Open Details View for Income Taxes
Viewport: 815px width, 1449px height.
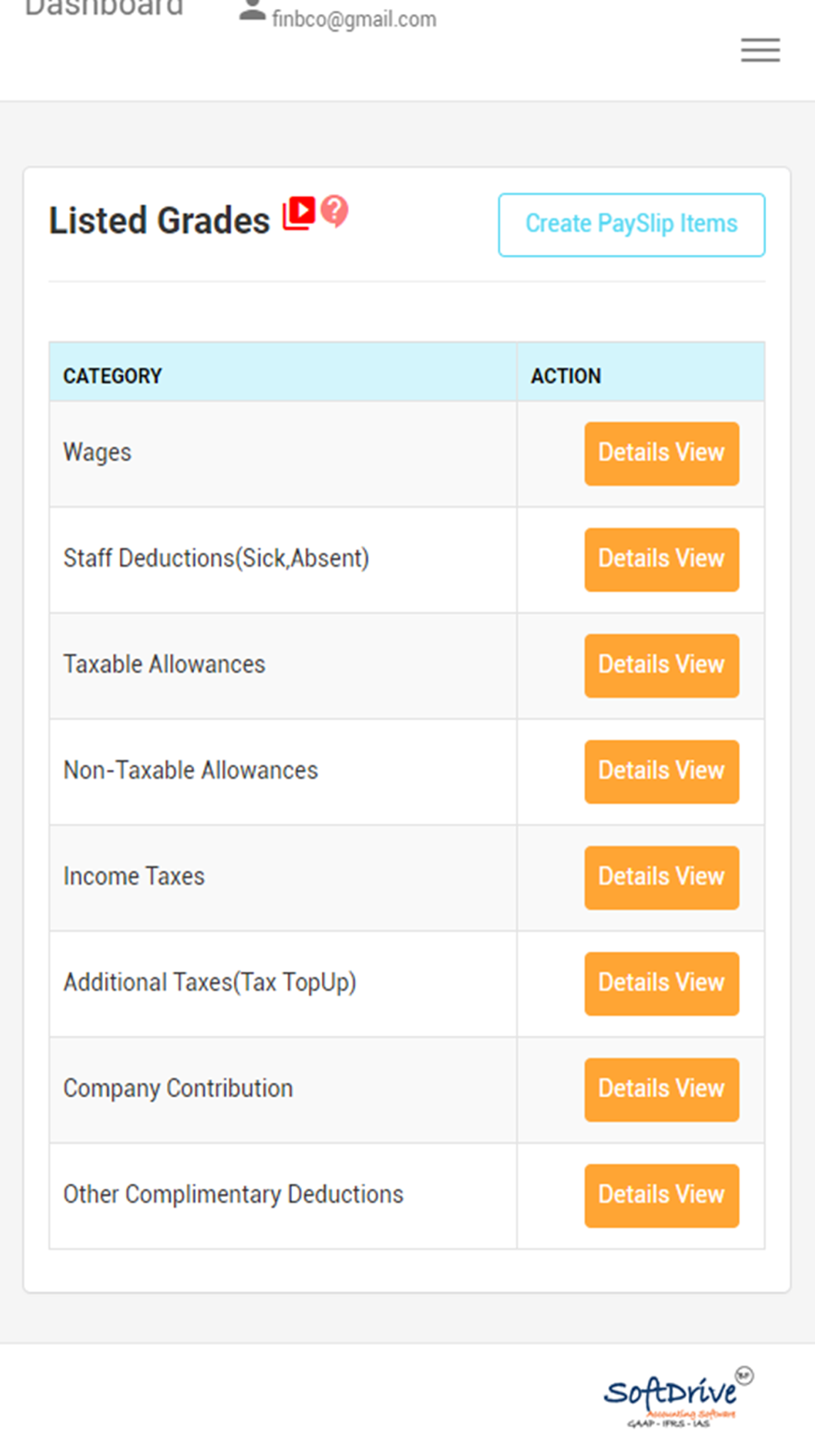(x=662, y=878)
